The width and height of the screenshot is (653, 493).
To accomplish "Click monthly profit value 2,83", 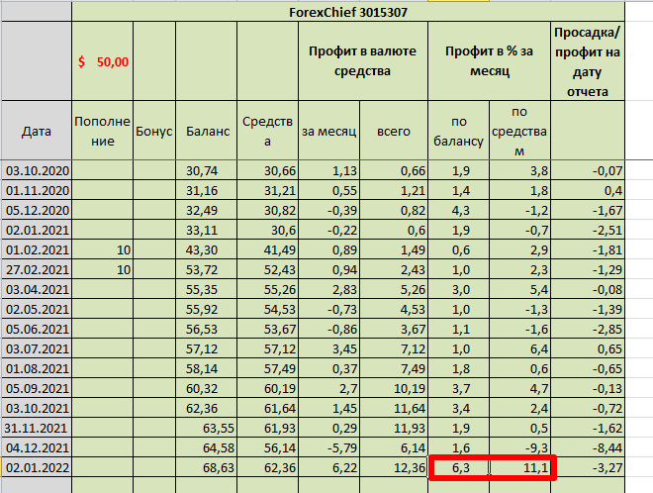I will (x=329, y=289).
